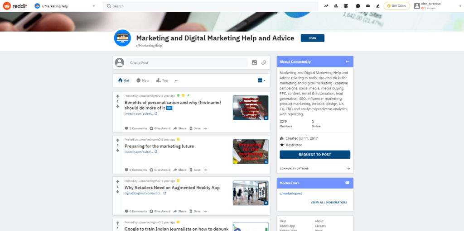Sort posts by Top
This screenshot has height=231, width=464.
pos(162,80)
